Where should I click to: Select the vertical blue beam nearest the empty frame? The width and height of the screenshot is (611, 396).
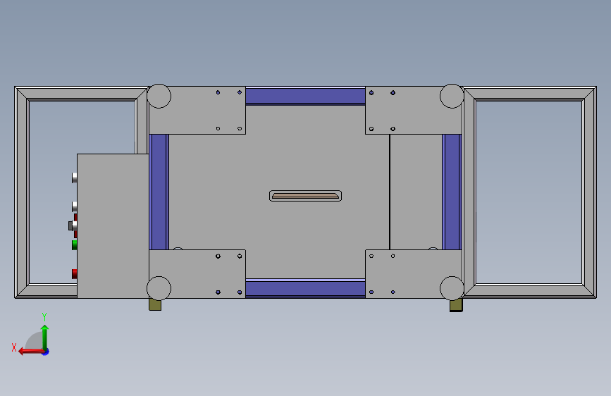pyautogui.click(x=452, y=192)
